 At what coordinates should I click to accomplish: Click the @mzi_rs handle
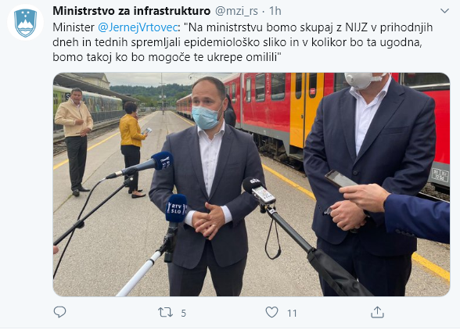tap(236, 11)
